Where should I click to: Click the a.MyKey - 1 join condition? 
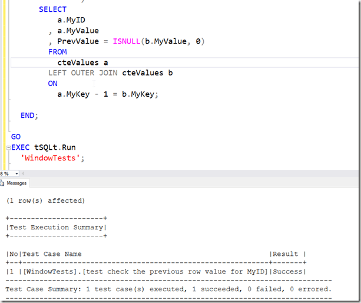tap(108, 94)
